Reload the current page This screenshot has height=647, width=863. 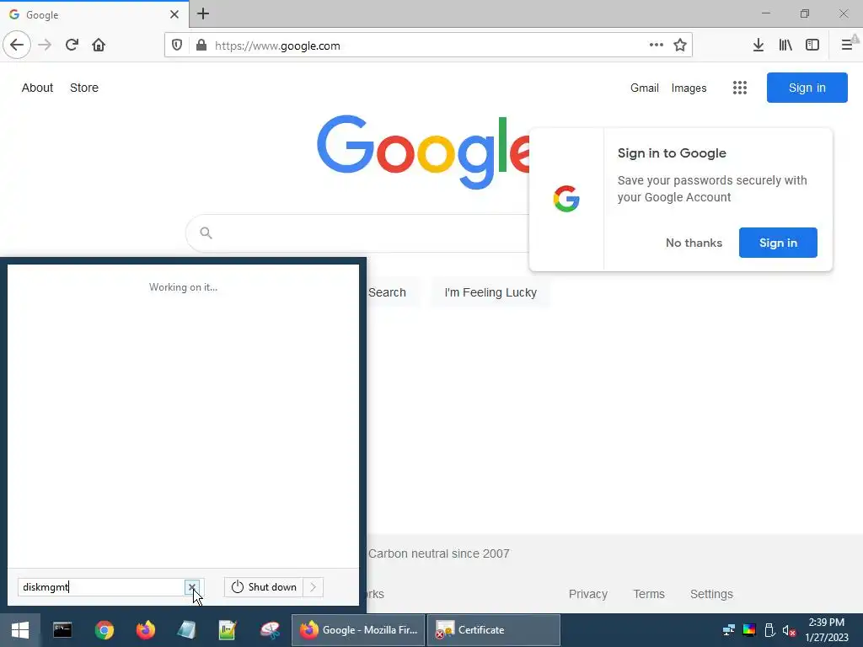click(x=72, y=45)
